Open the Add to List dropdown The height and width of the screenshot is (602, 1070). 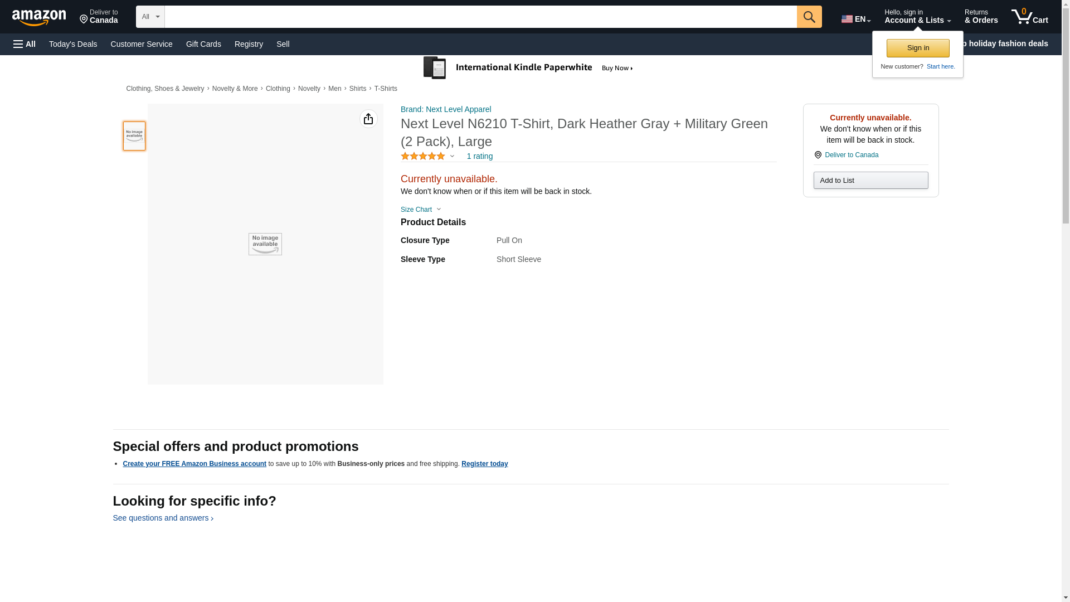point(870,181)
